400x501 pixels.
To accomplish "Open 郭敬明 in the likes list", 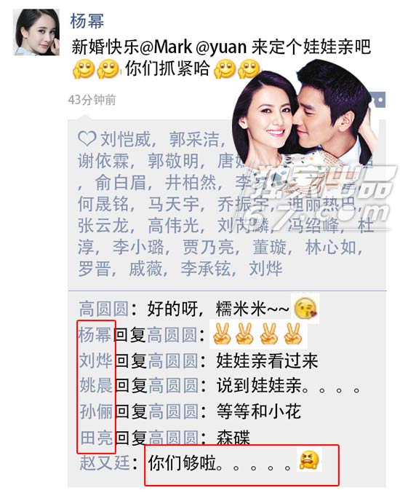I will tap(173, 161).
